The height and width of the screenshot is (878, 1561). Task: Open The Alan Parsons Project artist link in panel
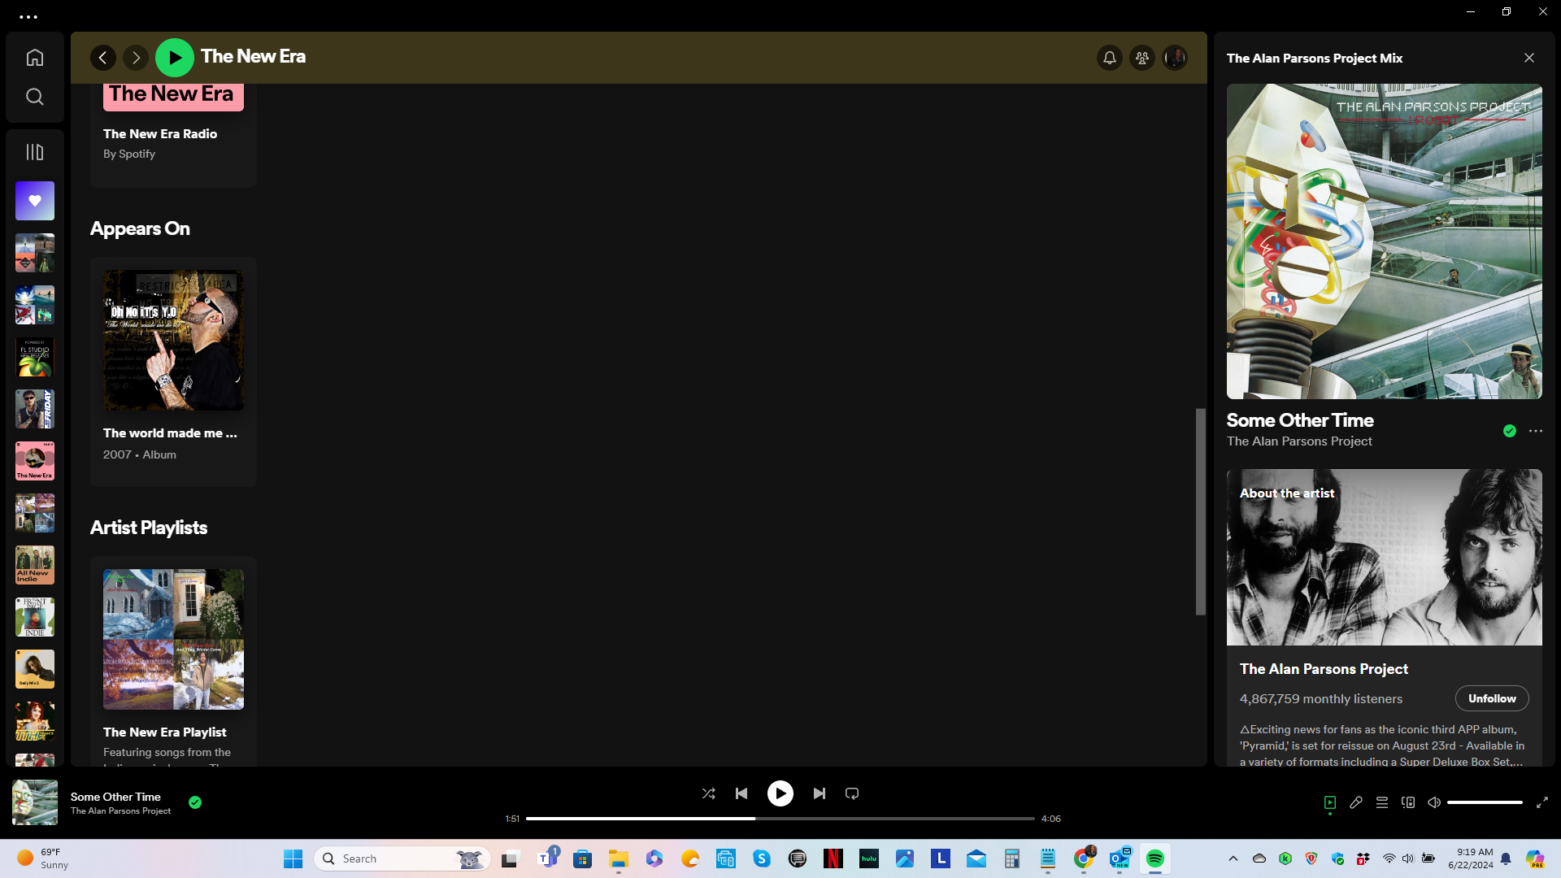(x=1299, y=441)
